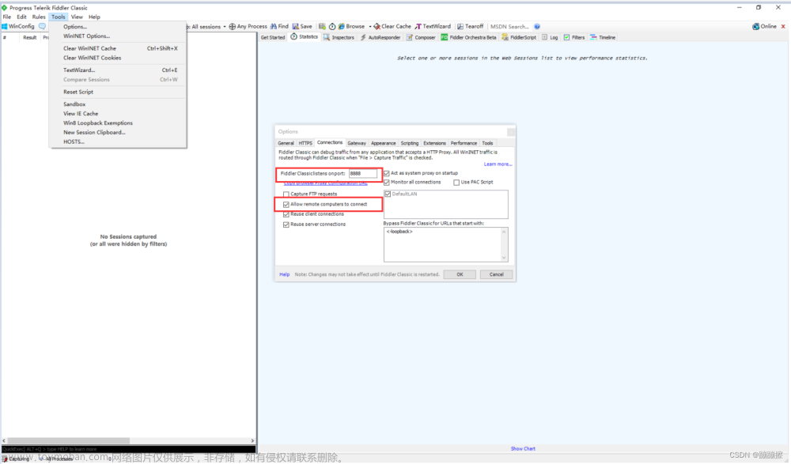Click the Statistics stopwatch icon

[293, 37]
